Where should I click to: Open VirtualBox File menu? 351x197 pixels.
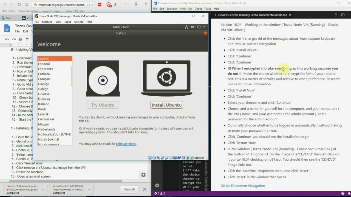point(36,22)
